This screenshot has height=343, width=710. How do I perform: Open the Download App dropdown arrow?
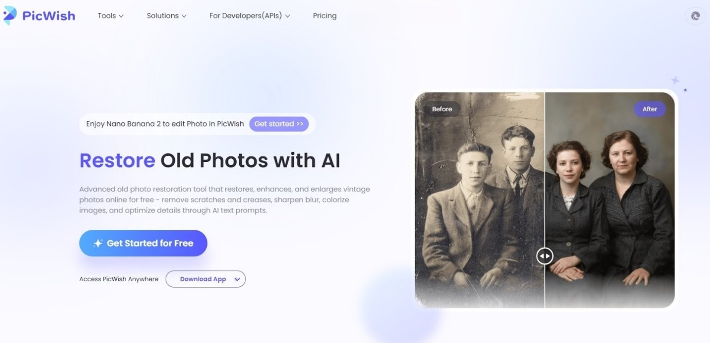(237, 279)
